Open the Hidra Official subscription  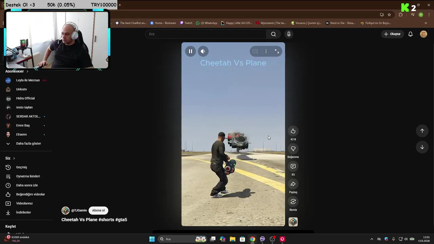(x=26, y=98)
